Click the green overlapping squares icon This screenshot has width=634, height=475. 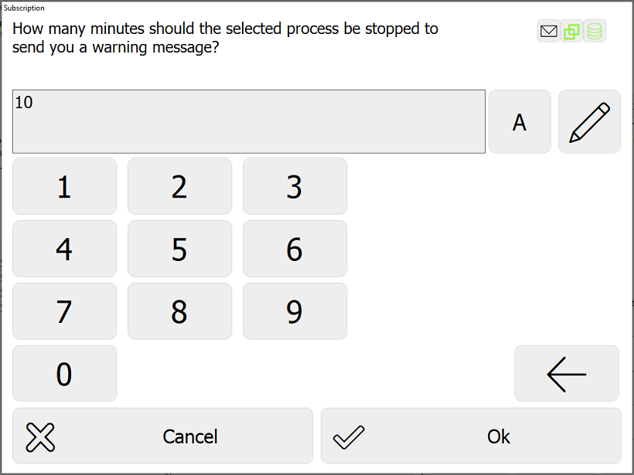571,31
